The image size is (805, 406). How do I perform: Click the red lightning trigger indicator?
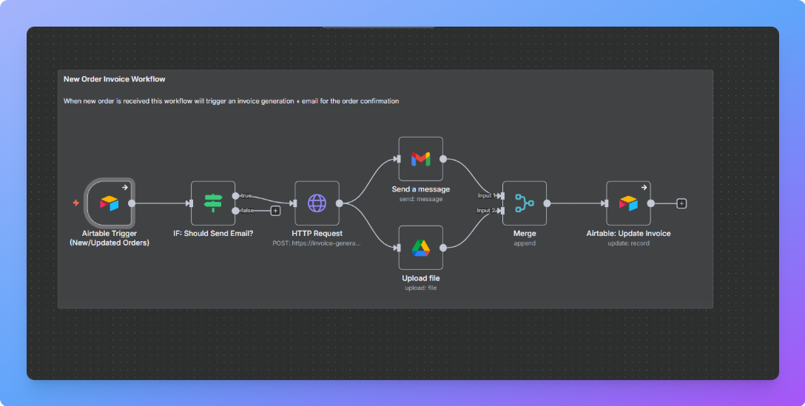76,203
